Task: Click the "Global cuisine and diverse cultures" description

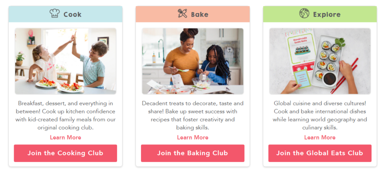Action: pyautogui.click(x=320, y=115)
